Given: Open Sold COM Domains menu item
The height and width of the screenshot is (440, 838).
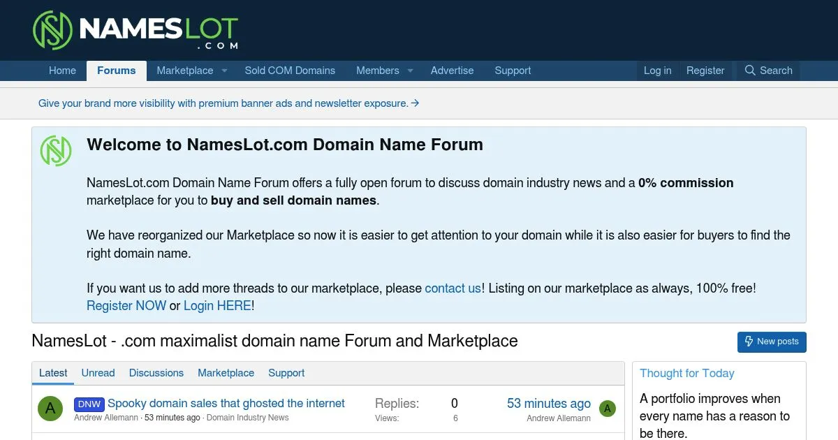Looking at the screenshot, I should click(290, 71).
